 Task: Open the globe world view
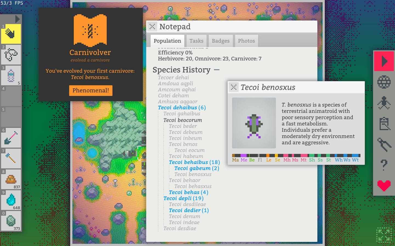tap(384, 82)
